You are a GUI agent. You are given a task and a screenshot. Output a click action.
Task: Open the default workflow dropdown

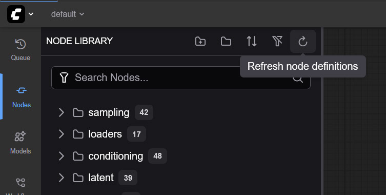pos(68,14)
